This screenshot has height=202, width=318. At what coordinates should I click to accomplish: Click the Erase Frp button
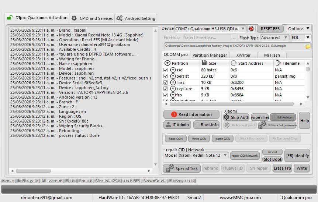click(282, 168)
